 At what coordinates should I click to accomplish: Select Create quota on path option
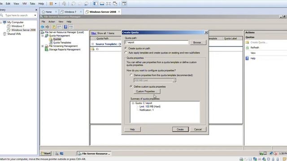126,48
